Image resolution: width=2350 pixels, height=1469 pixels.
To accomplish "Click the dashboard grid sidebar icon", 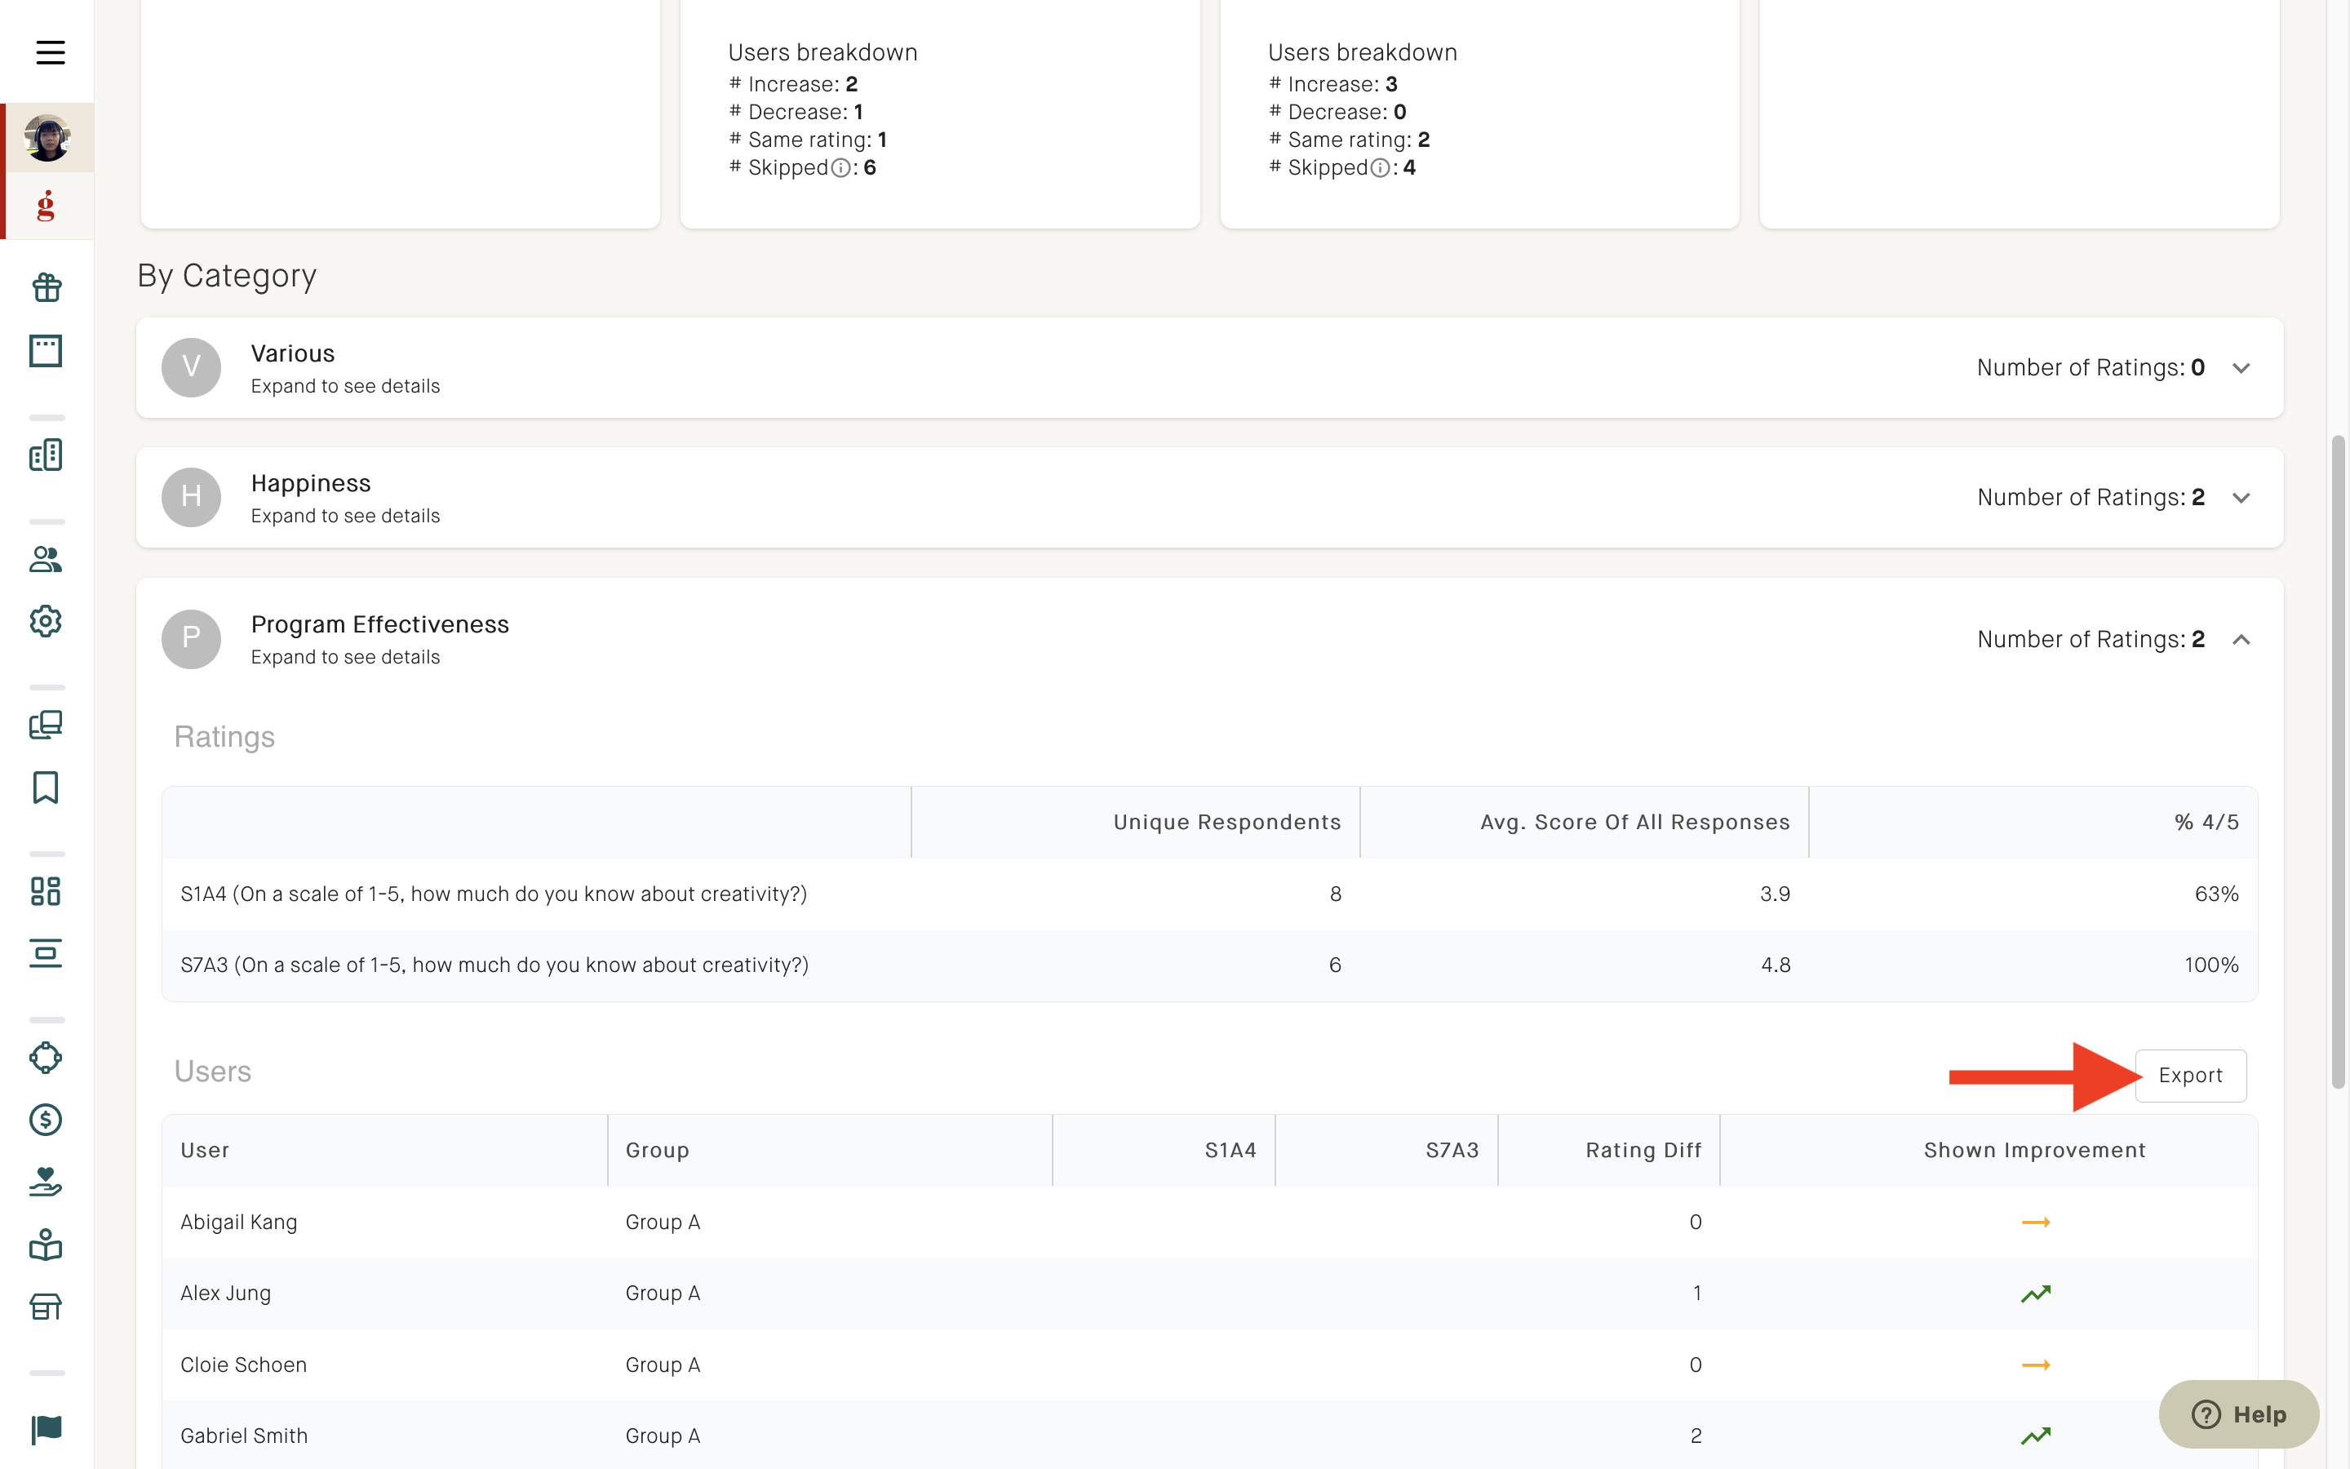I will click(47, 891).
